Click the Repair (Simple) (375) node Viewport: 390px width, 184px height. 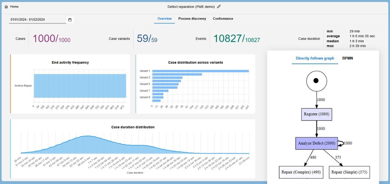click(x=349, y=172)
